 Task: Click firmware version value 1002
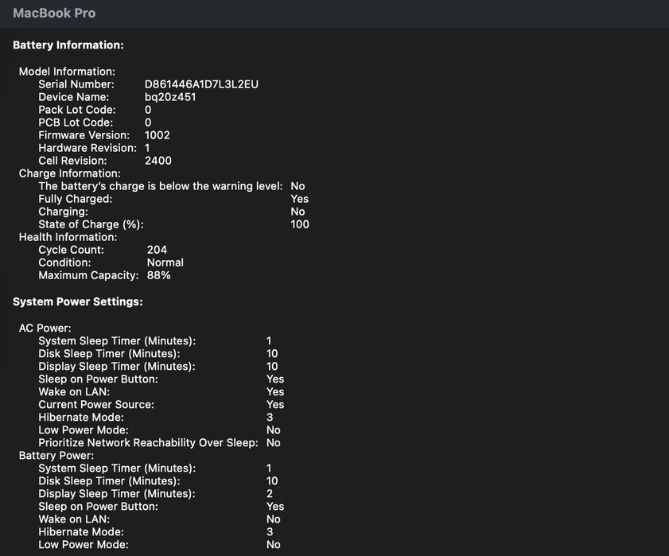(x=158, y=135)
